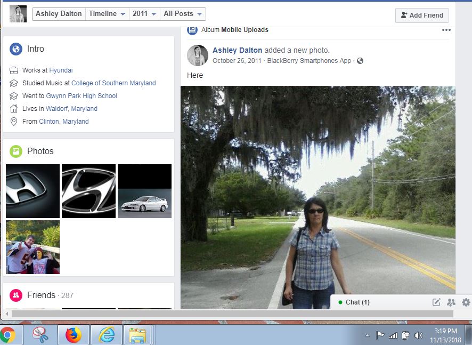Open chat settings gear icon

pyautogui.click(x=466, y=302)
